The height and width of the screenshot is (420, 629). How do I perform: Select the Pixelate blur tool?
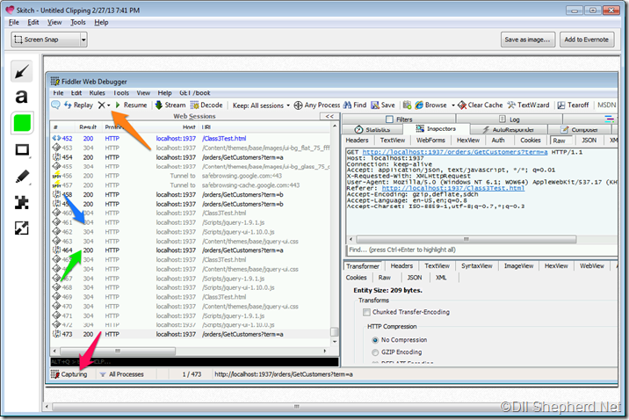22,203
